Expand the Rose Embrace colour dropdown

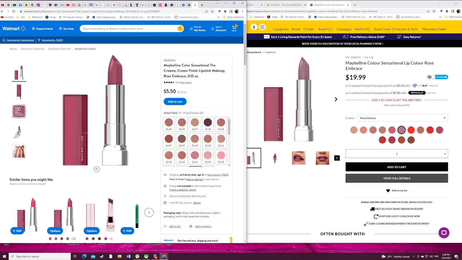point(403,118)
